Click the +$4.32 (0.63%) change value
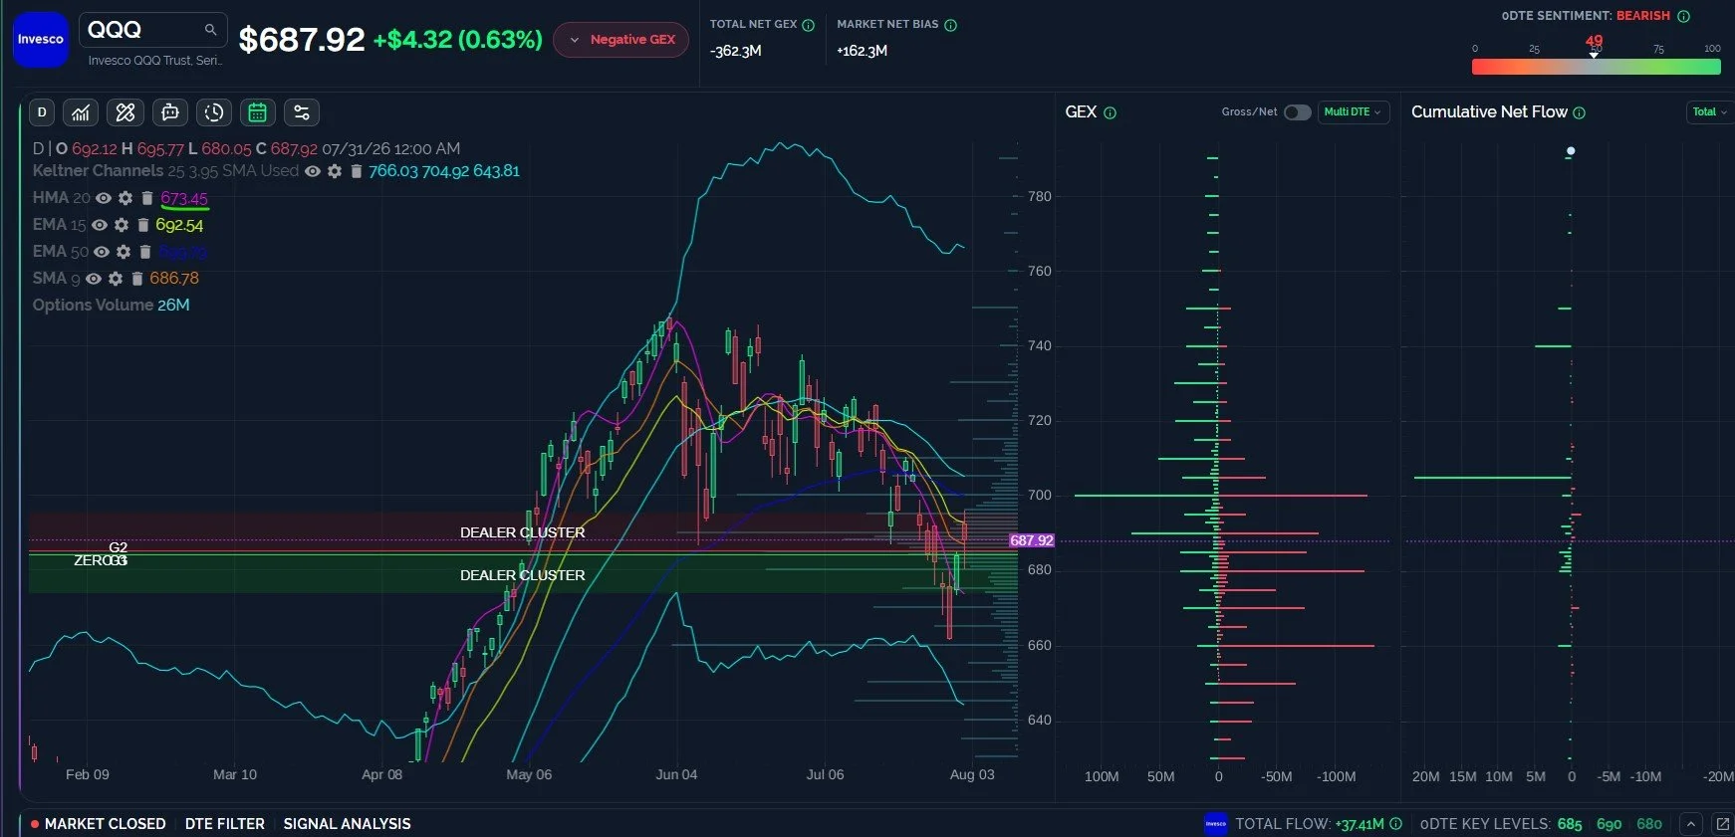Viewport: 1735px width, 837px height. point(458,40)
